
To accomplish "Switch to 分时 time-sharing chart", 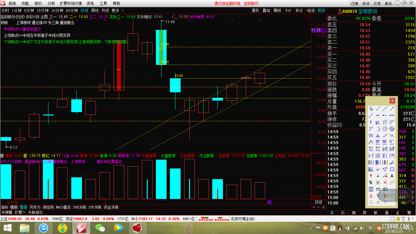I will (5, 10).
